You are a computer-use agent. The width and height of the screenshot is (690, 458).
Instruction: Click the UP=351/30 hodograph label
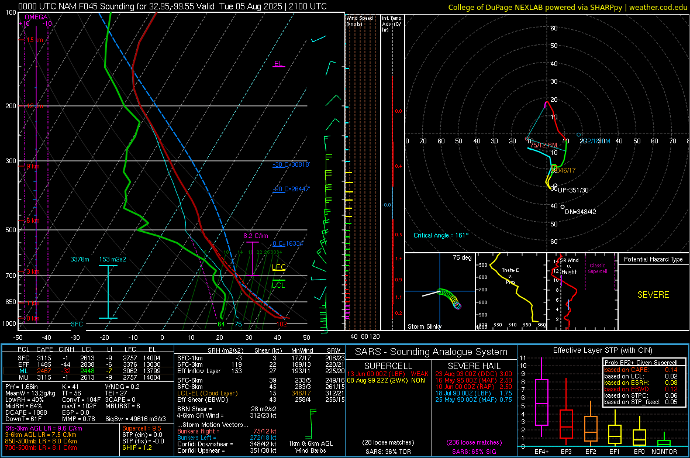coord(574,190)
